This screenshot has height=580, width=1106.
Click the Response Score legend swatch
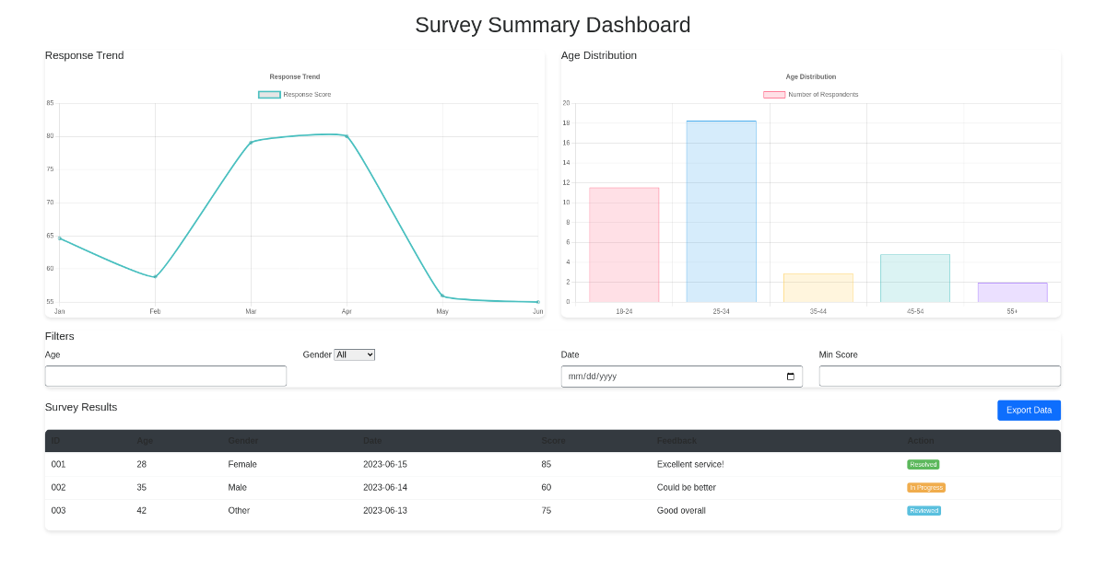268,94
